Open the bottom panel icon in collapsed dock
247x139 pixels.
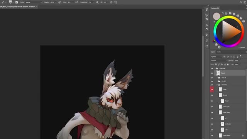pyautogui.click(x=207, y=46)
